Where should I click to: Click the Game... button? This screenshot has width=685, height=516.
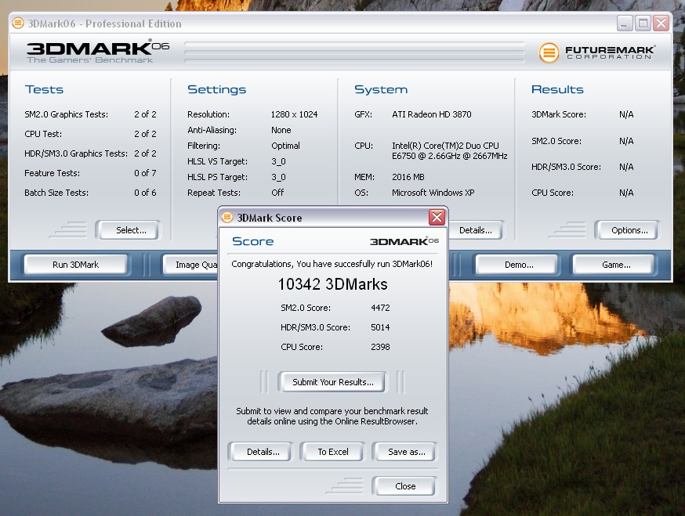click(x=614, y=265)
